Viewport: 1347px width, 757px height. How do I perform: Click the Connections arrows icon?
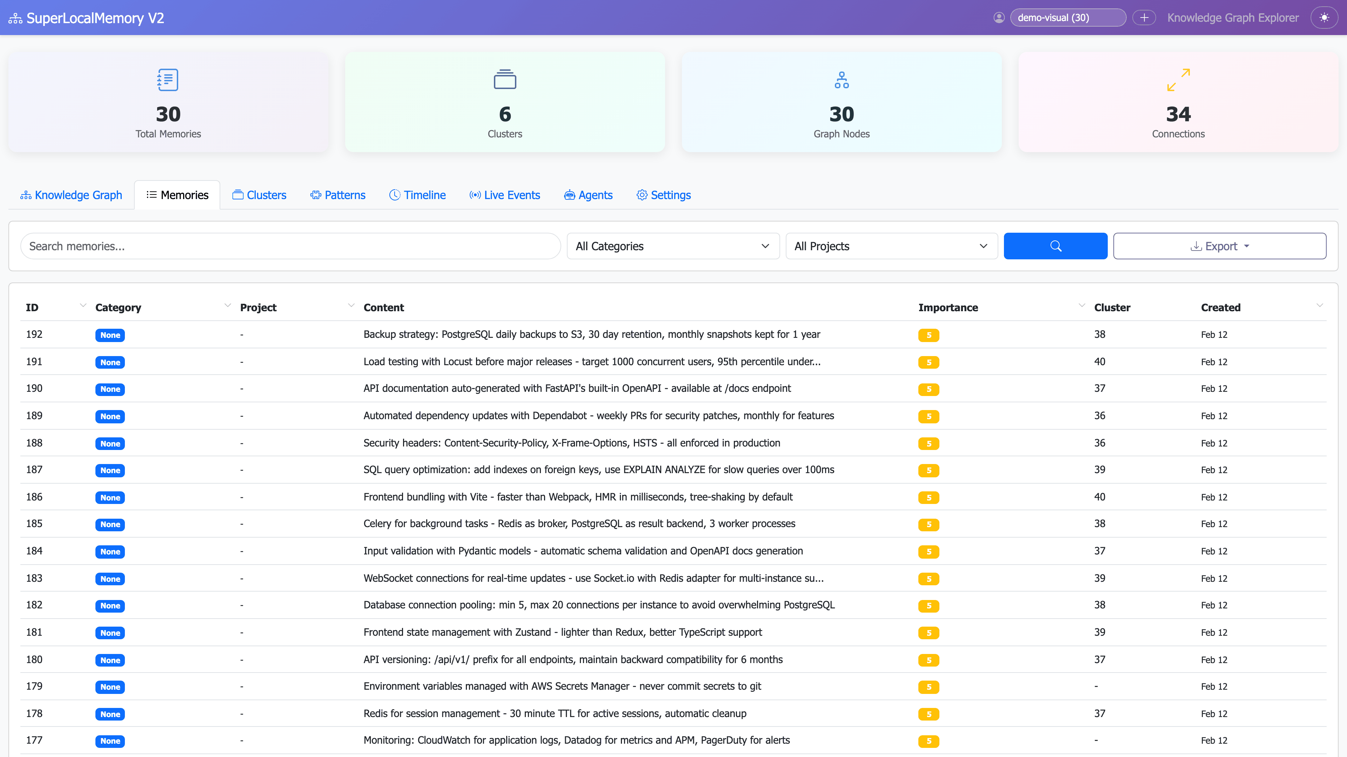click(1178, 80)
